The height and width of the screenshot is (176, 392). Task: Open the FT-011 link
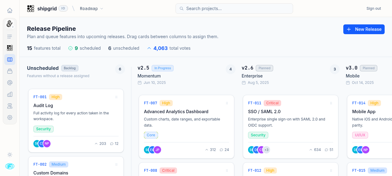pyautogui.click(x=254, y=103)
